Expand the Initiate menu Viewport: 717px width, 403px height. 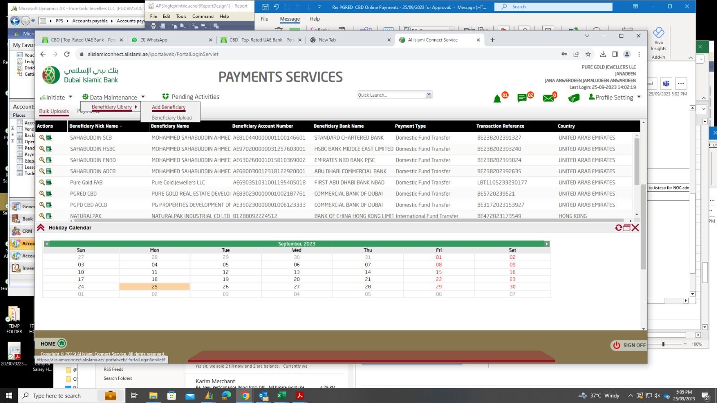(x=56, y=97)
